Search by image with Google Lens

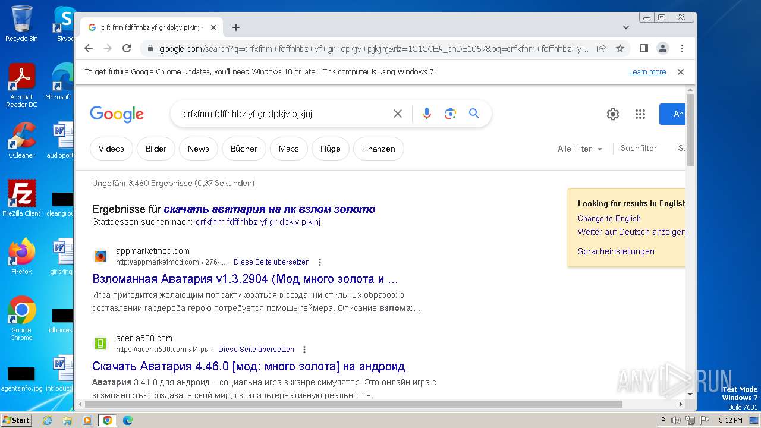[450, 114]
